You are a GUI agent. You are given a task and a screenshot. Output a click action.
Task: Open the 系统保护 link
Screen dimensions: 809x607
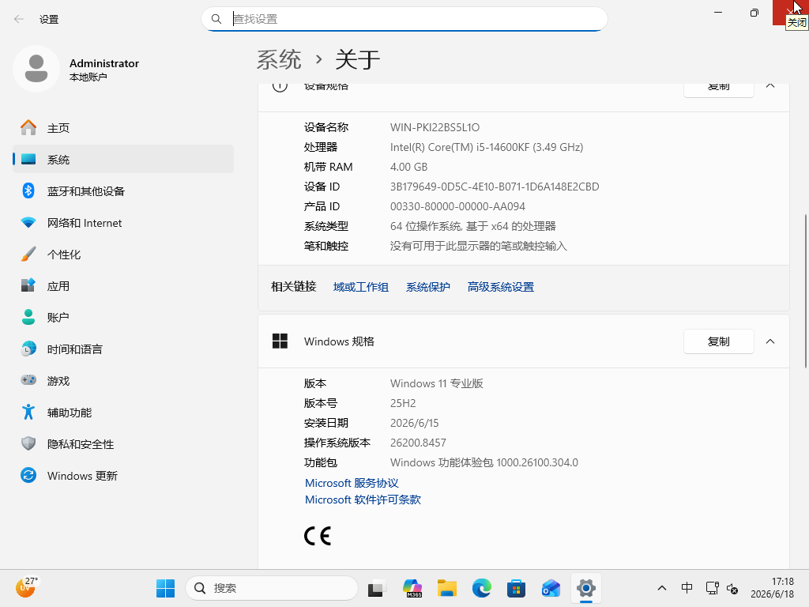(x=427, y=287)
